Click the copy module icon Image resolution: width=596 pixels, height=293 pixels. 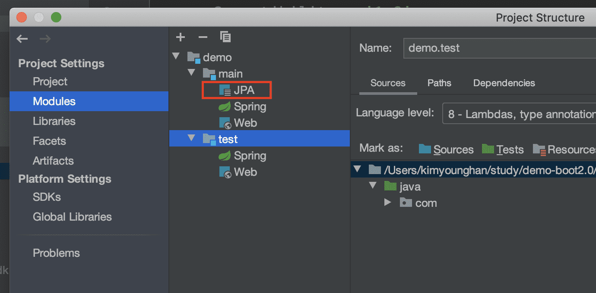[225, 37]
